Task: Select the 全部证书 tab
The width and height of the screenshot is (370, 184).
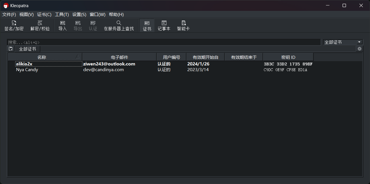Action: (27, 49)
